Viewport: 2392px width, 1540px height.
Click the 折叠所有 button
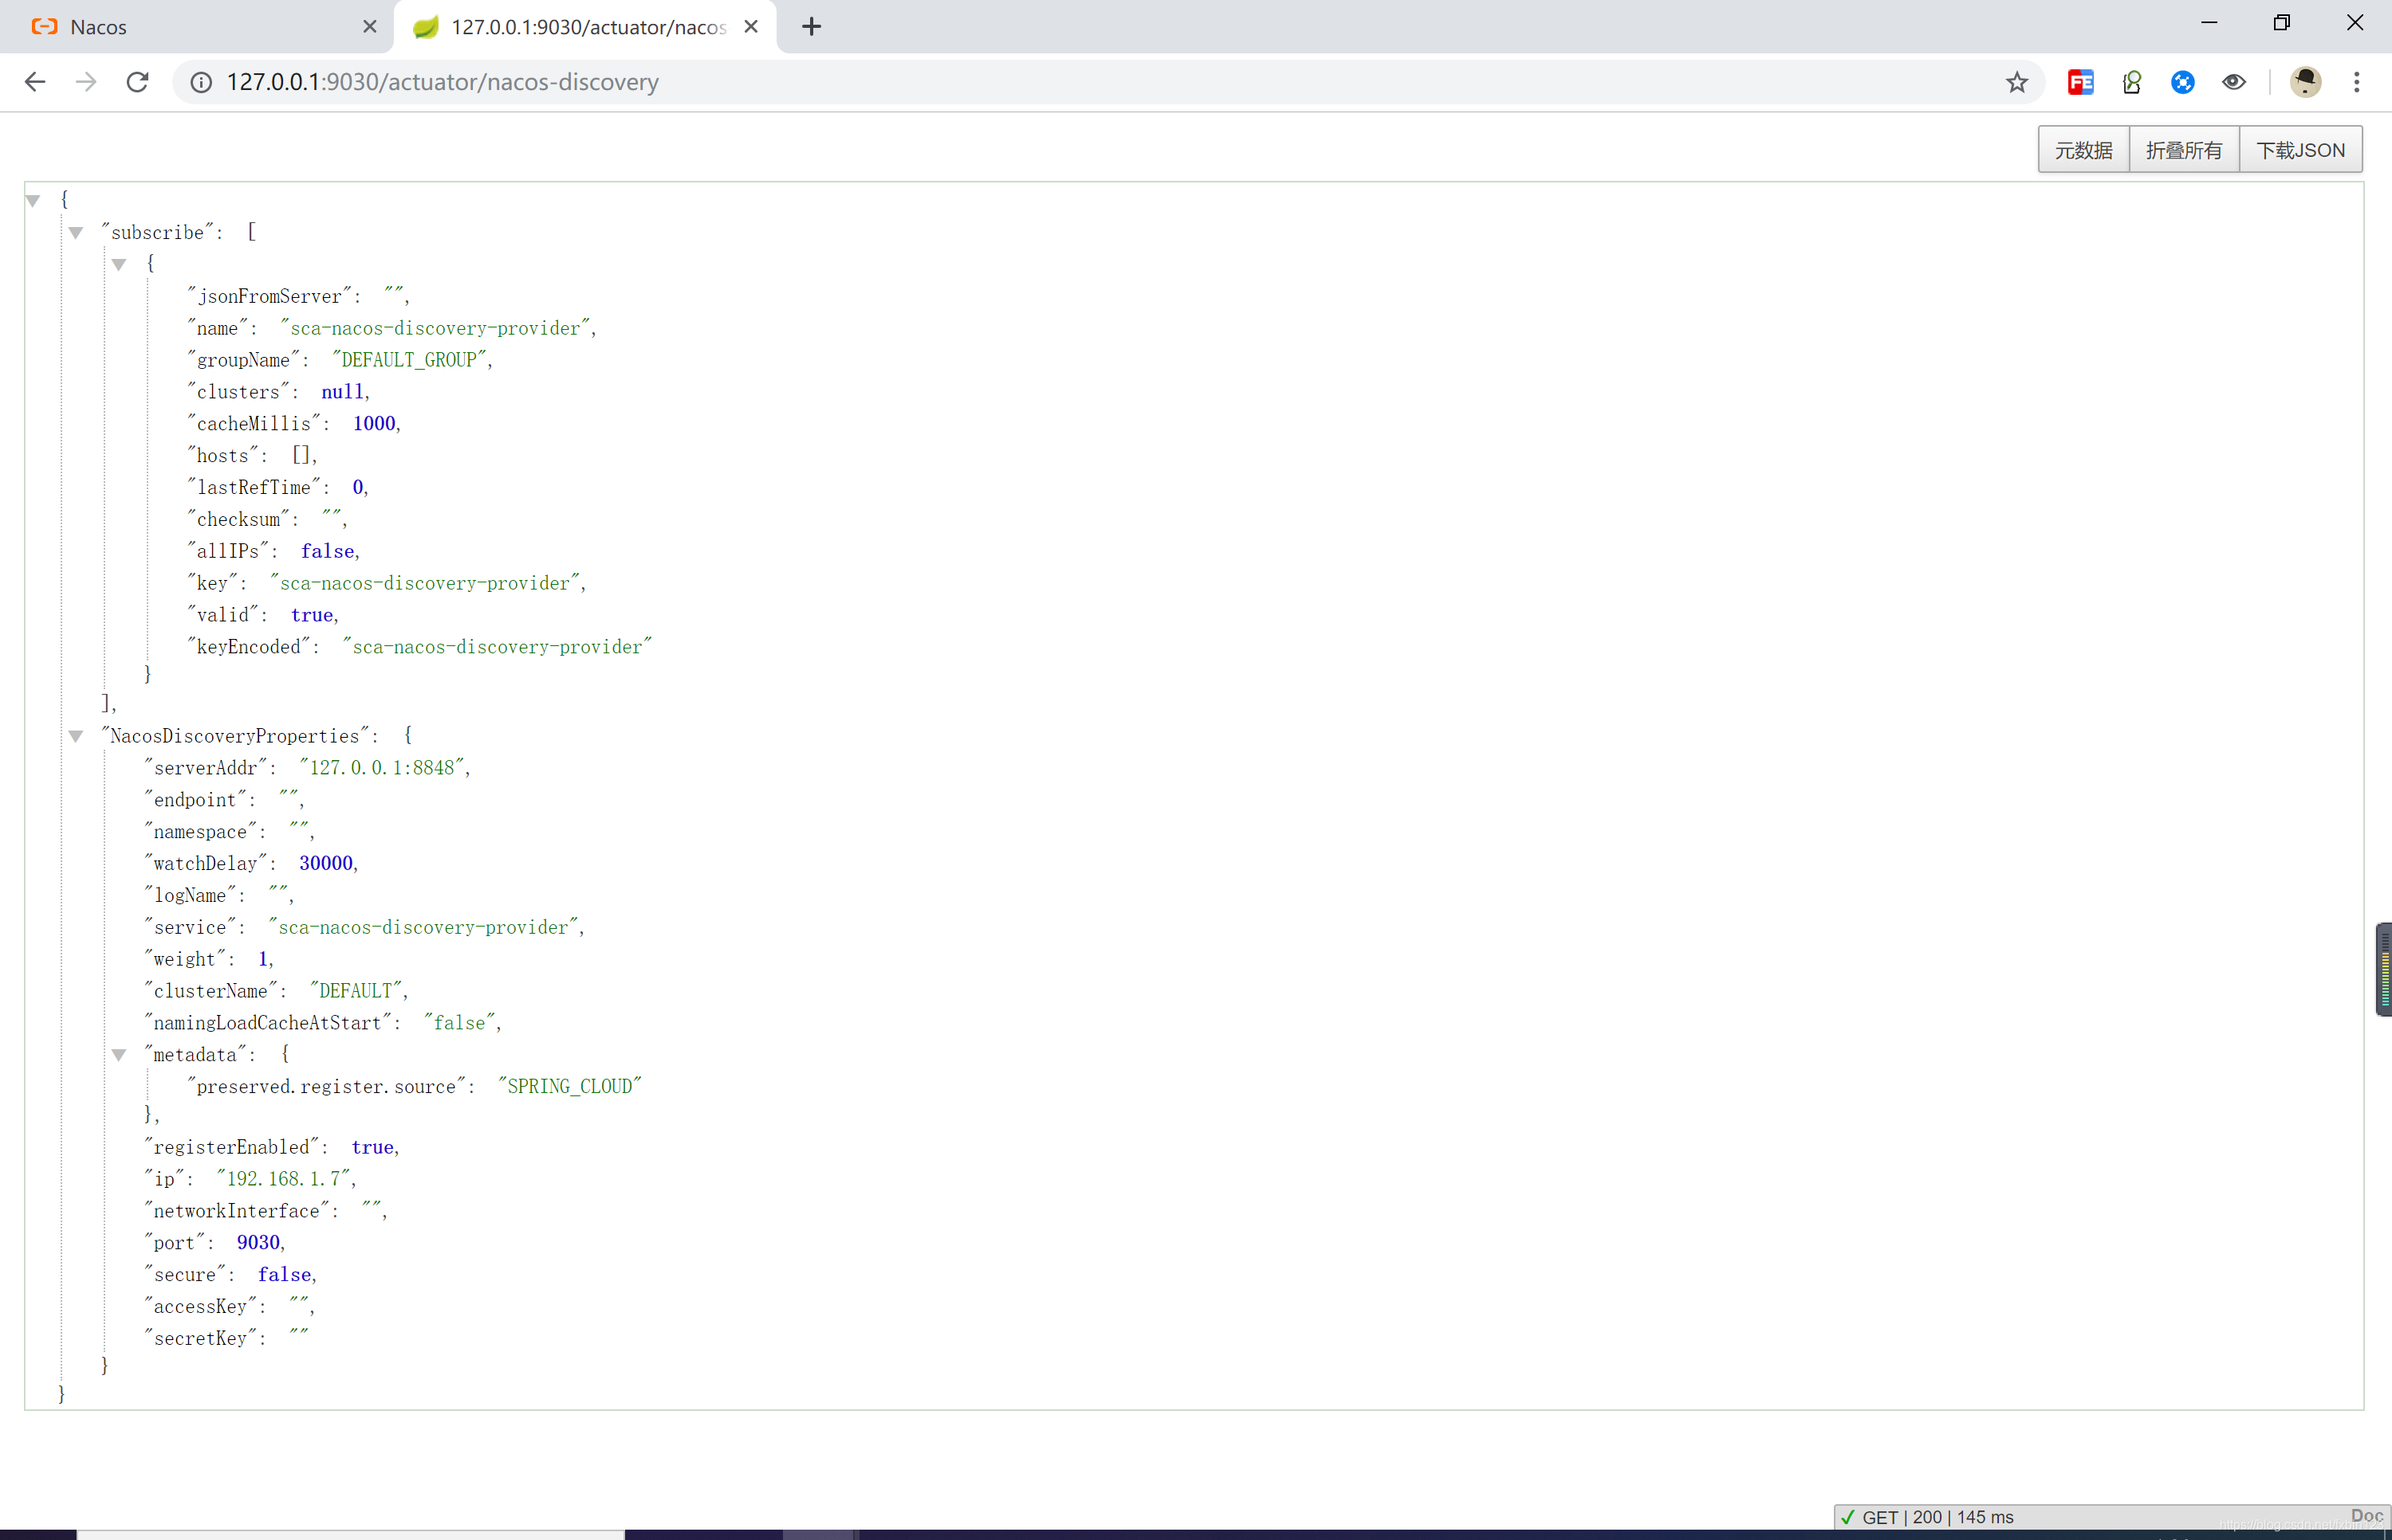point(2184,150)
